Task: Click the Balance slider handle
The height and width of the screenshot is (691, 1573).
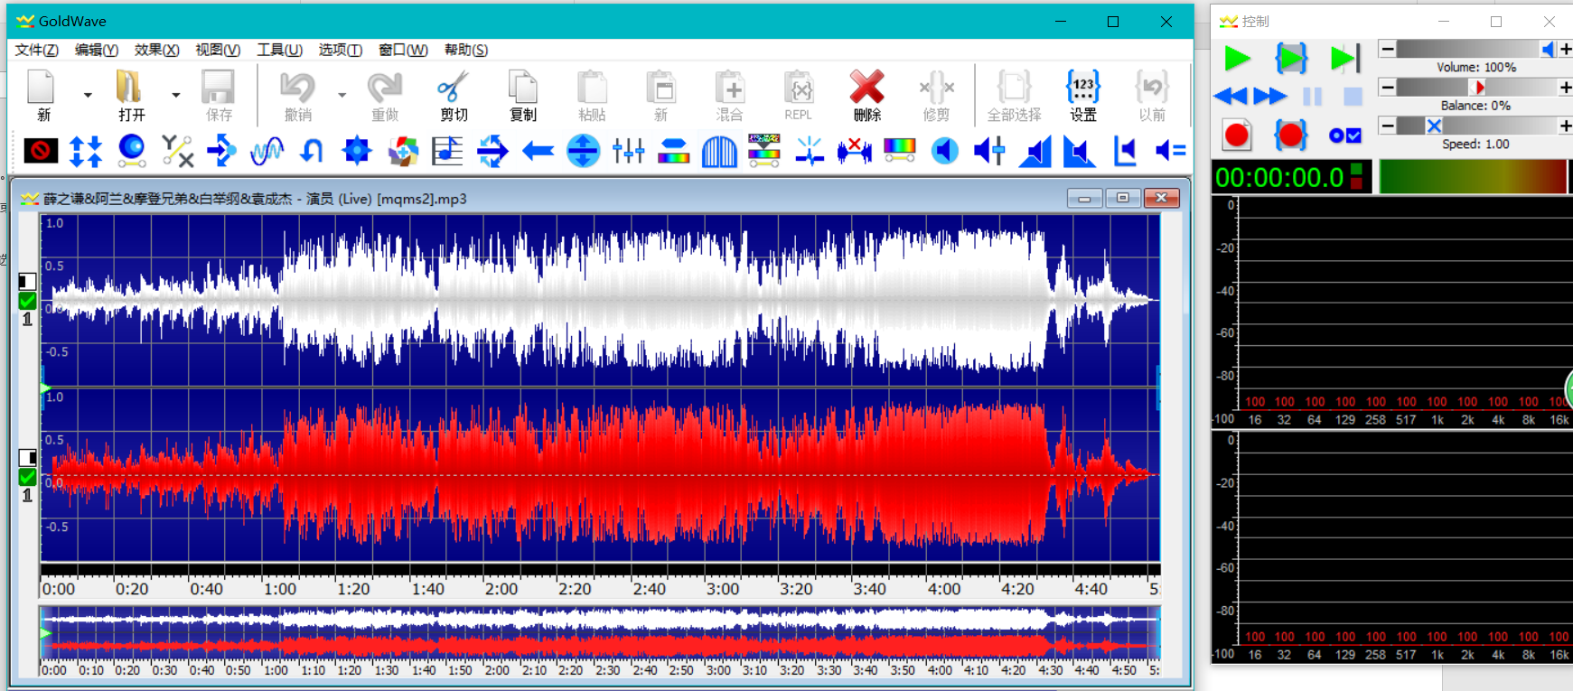Action: (x=1477, y=88)
